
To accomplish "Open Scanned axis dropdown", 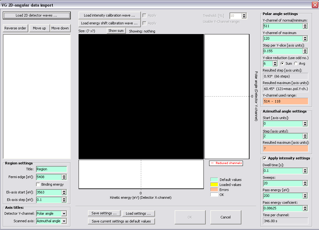I will [x=64, y=221].
